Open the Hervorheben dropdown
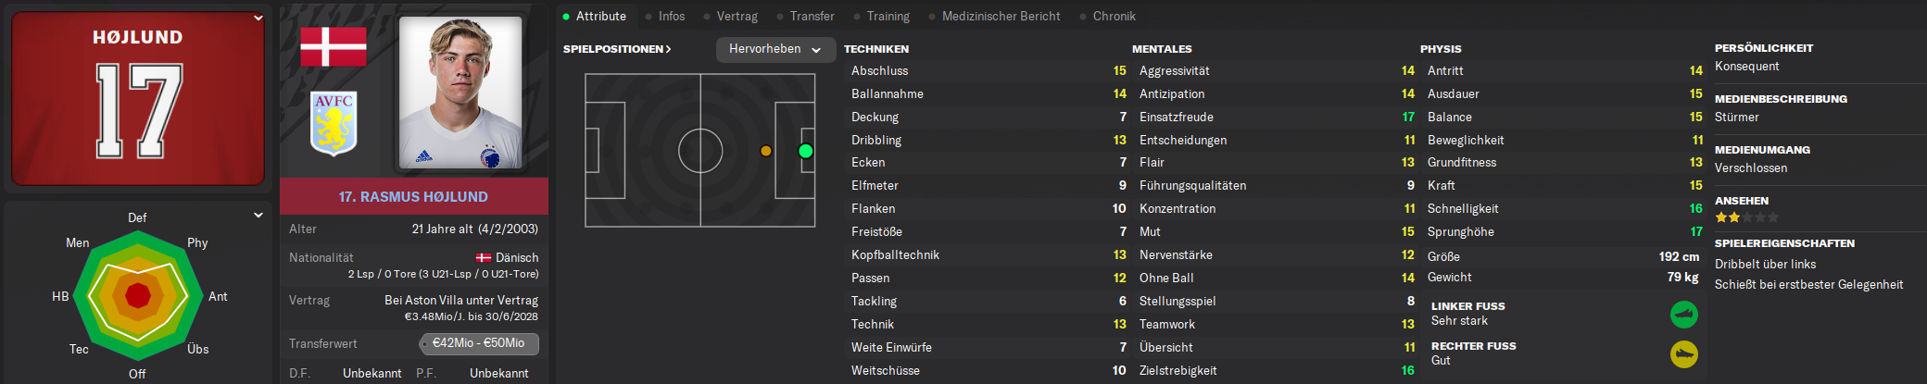This screenshot has width=1927, height=384. [x=775, y=49]
